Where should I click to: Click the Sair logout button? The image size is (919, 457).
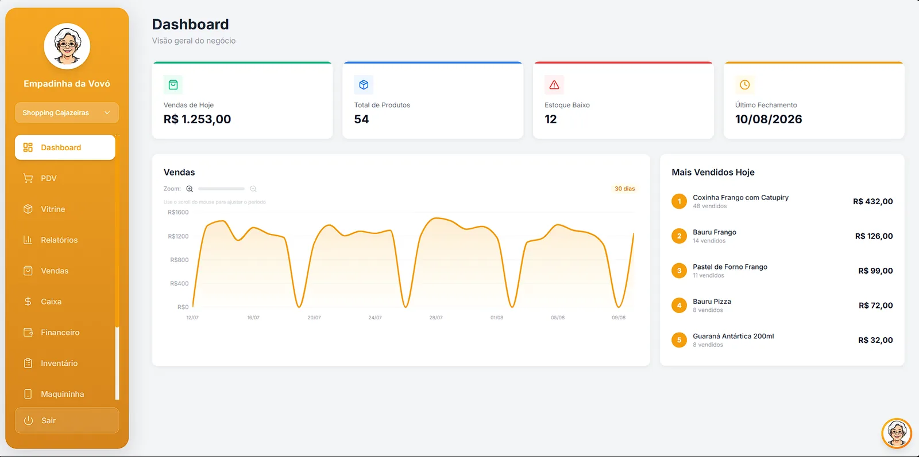(67, 420)
